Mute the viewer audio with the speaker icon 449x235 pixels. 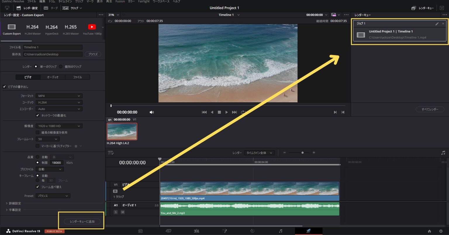152,112
